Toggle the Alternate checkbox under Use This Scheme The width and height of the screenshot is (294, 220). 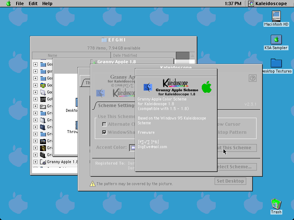coord(104,124)
